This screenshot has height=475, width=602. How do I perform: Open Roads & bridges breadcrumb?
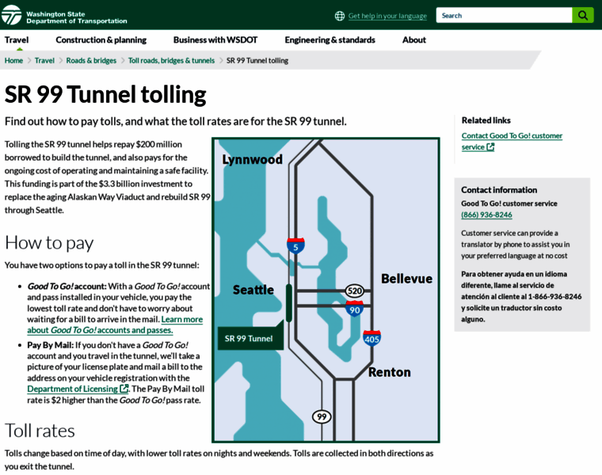[x=91, y=61]
